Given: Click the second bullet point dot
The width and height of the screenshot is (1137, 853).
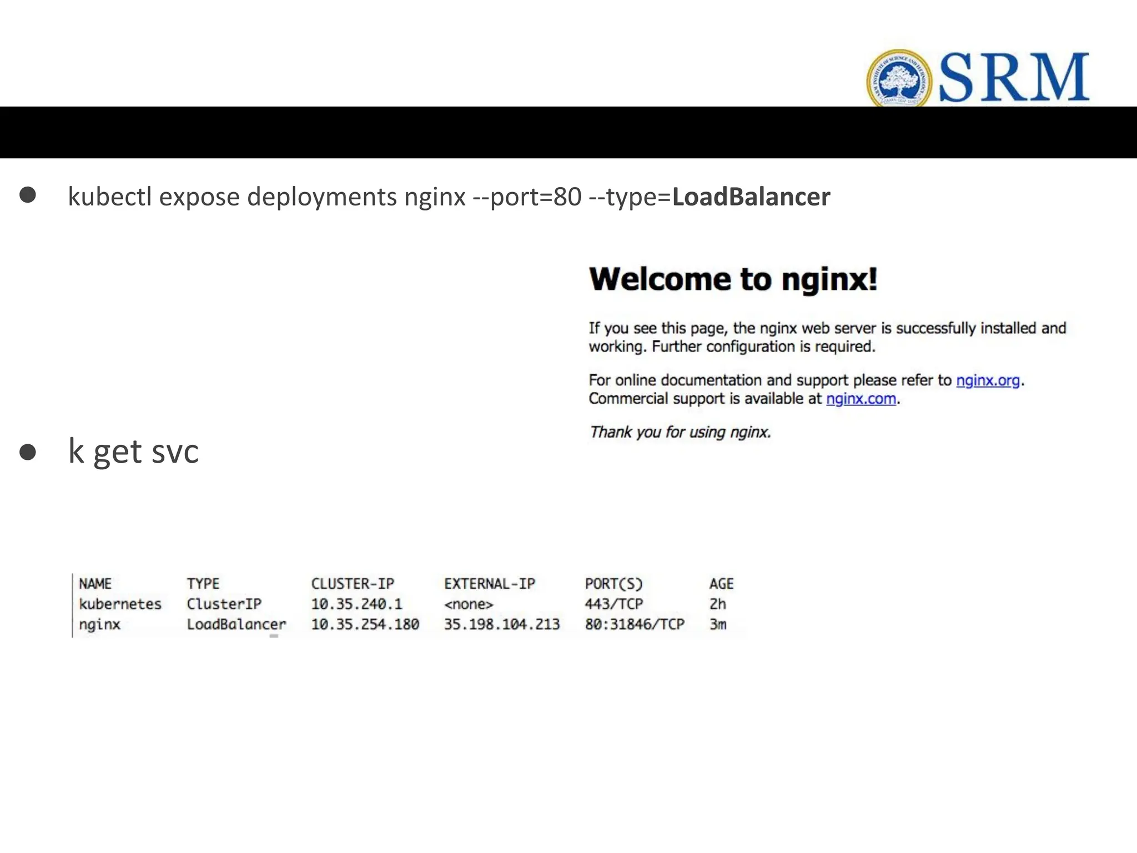Looking at the screenshot, I should (28, 452).
